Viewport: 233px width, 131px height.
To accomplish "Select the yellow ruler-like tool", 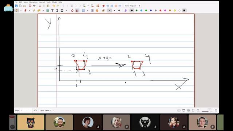I will 39,11.
